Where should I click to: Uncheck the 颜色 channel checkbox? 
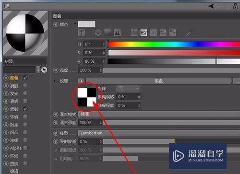coord(25,78)
